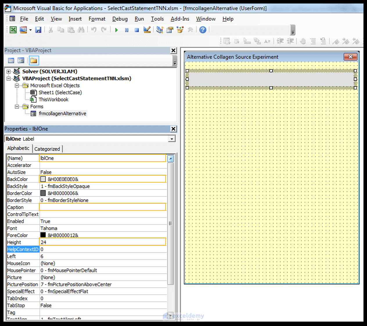
Task: Click the View Code icon in Project panel
Action: 11,60
